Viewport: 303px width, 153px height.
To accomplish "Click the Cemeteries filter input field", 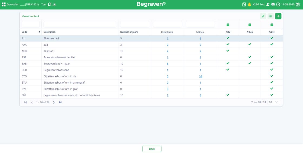I will tap(167, 24).
